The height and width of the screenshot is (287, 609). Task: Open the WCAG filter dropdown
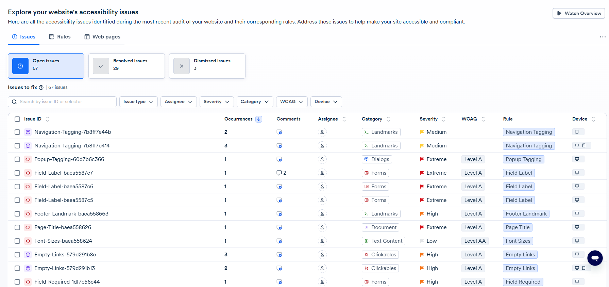[292, 102]
